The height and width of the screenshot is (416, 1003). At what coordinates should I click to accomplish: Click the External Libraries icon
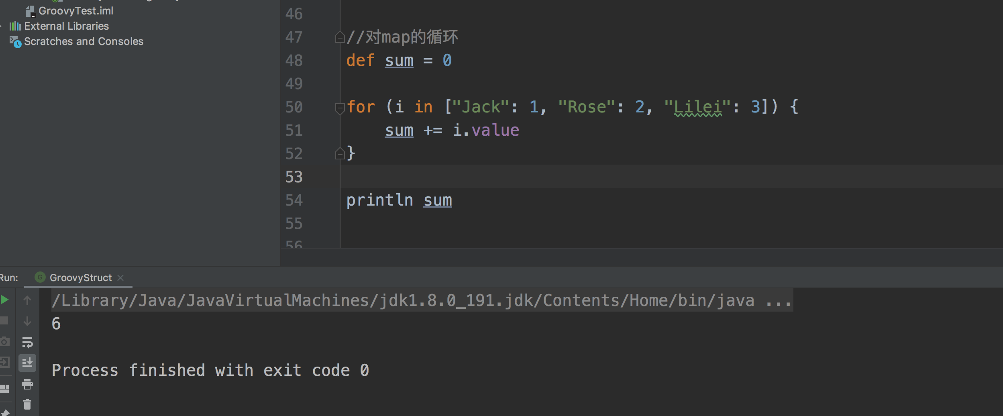(x=15, y=26)
